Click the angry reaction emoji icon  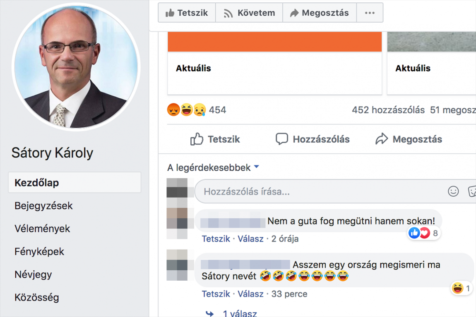coord(173,110)
